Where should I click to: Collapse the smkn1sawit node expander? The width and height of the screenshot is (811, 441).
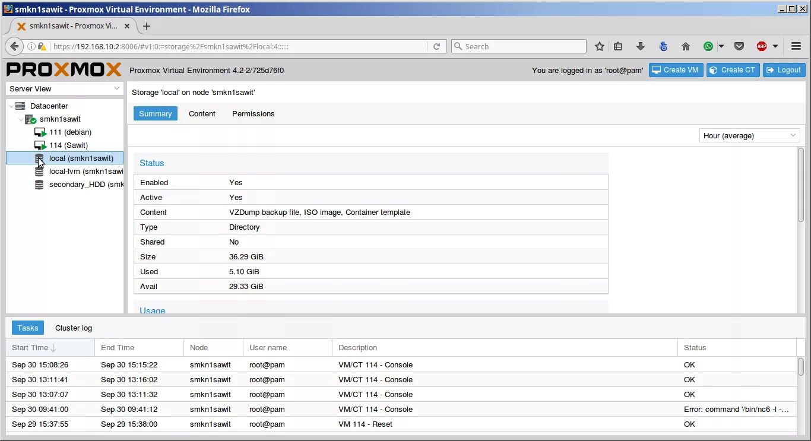pyautogui.click(x=21, y=119)
